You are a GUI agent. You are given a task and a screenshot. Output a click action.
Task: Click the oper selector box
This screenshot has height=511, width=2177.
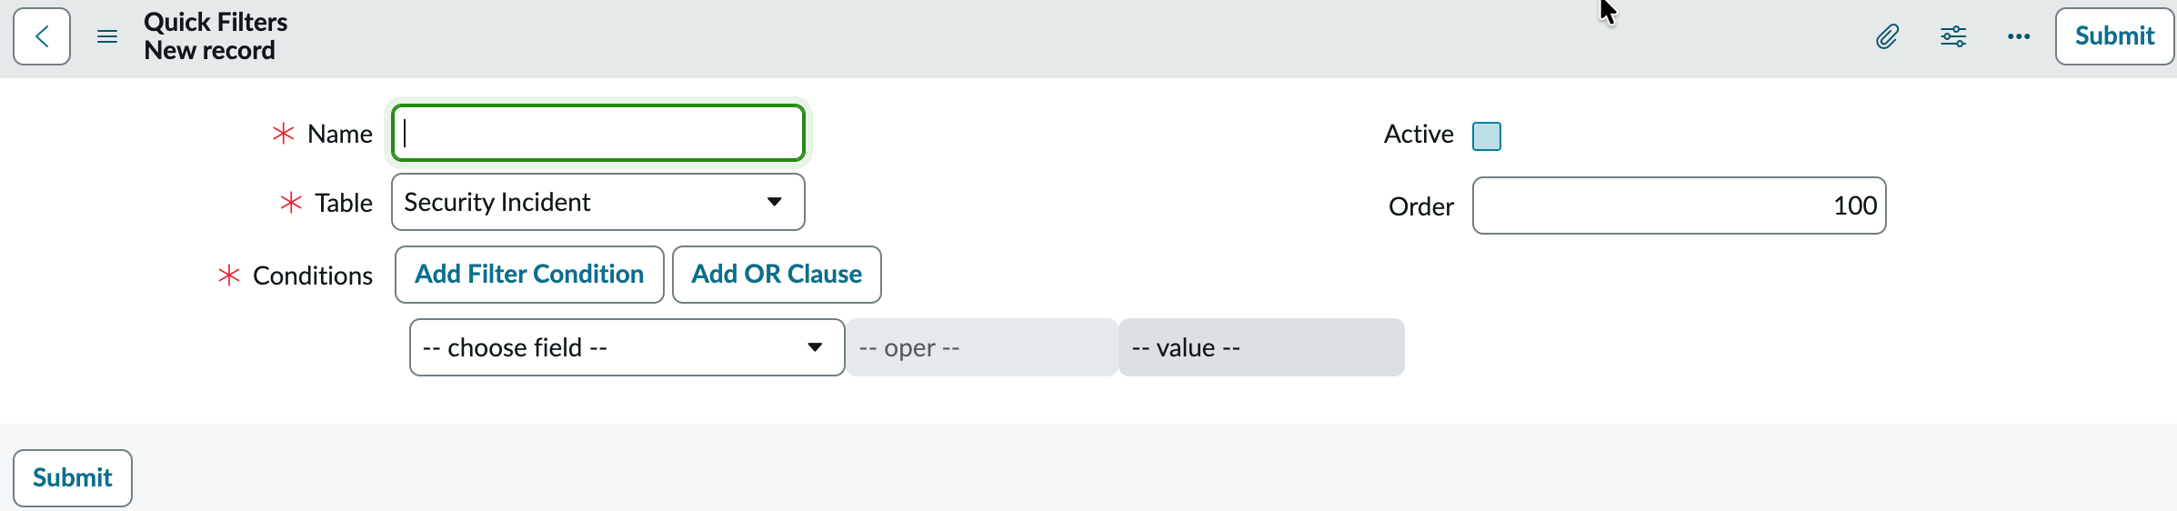click(x=981, y=347)
